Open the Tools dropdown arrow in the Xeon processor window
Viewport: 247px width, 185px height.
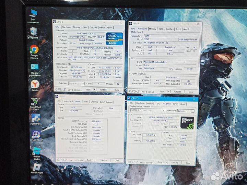pyautogui.click(x=94, y=90)
